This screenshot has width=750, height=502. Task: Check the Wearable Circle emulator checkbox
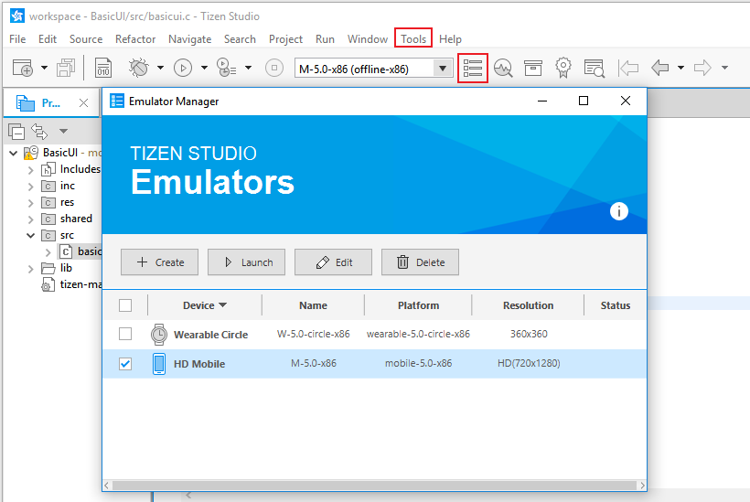pos(125,334)
